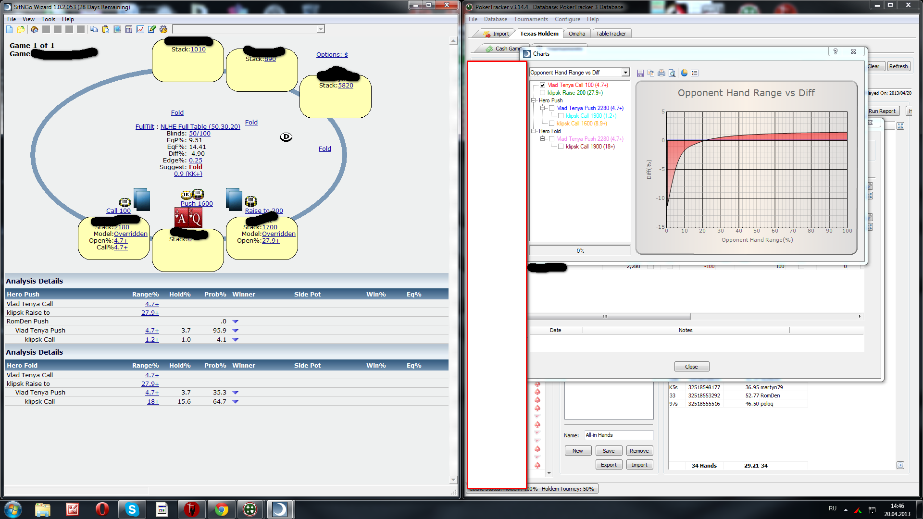Image resolution: width=923 pixels, height=519 pixels.
Task: Expand klipsk Call 64.7 row arrow
Action: tap(236, 402)
